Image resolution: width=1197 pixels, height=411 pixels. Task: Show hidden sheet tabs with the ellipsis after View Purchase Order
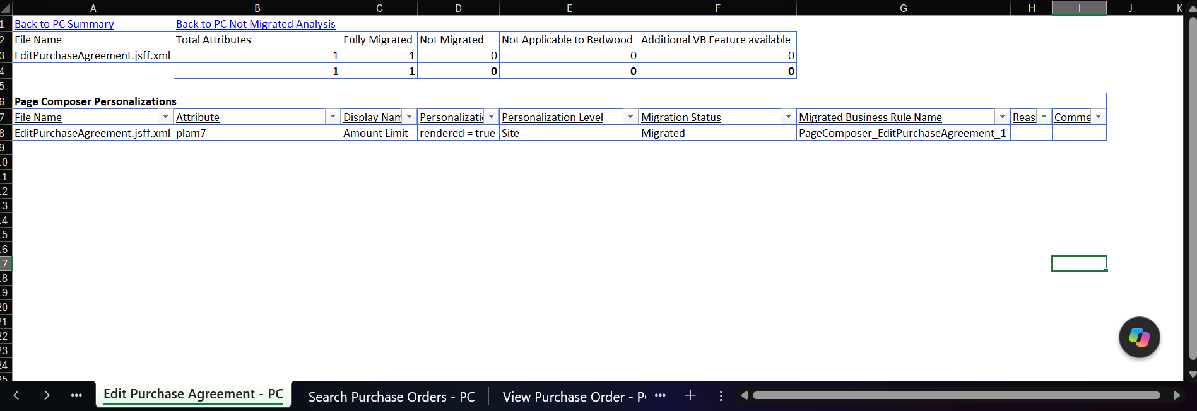[x=660, y=395]
